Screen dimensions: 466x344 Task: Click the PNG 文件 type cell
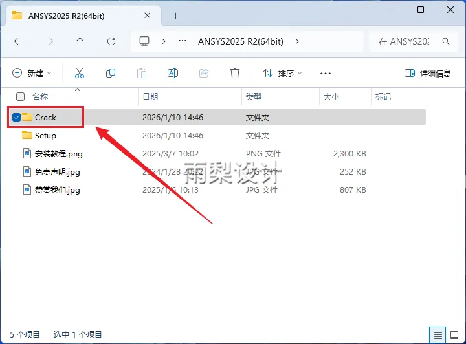(x=263, y=154)
